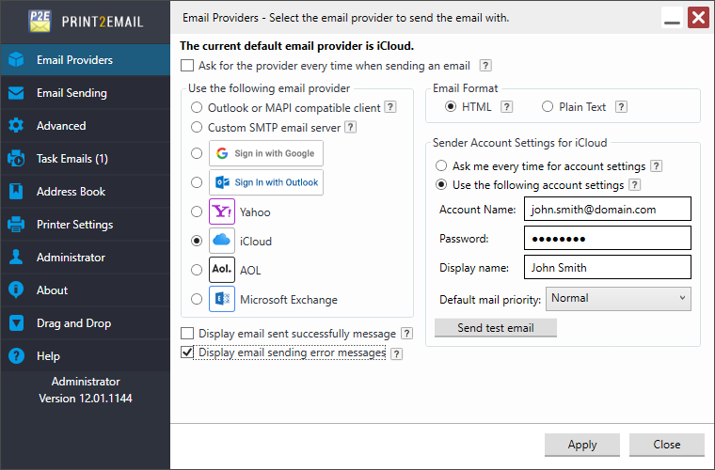Click the About info icon
The height and width of the screenshot is (470, 715).
point(16,290)
